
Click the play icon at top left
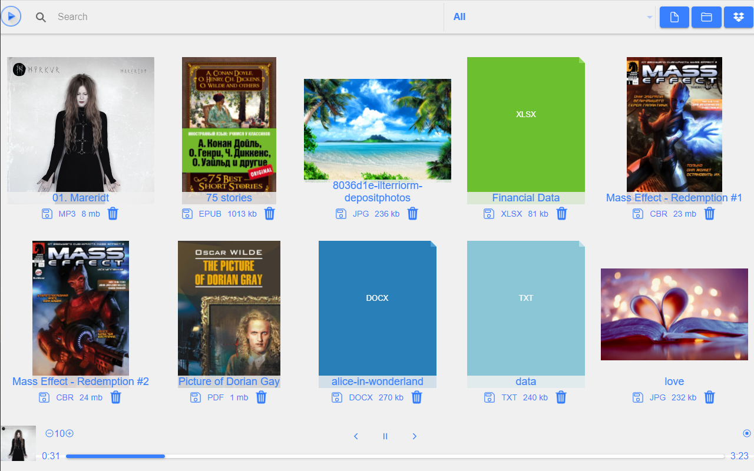[11, 16]
